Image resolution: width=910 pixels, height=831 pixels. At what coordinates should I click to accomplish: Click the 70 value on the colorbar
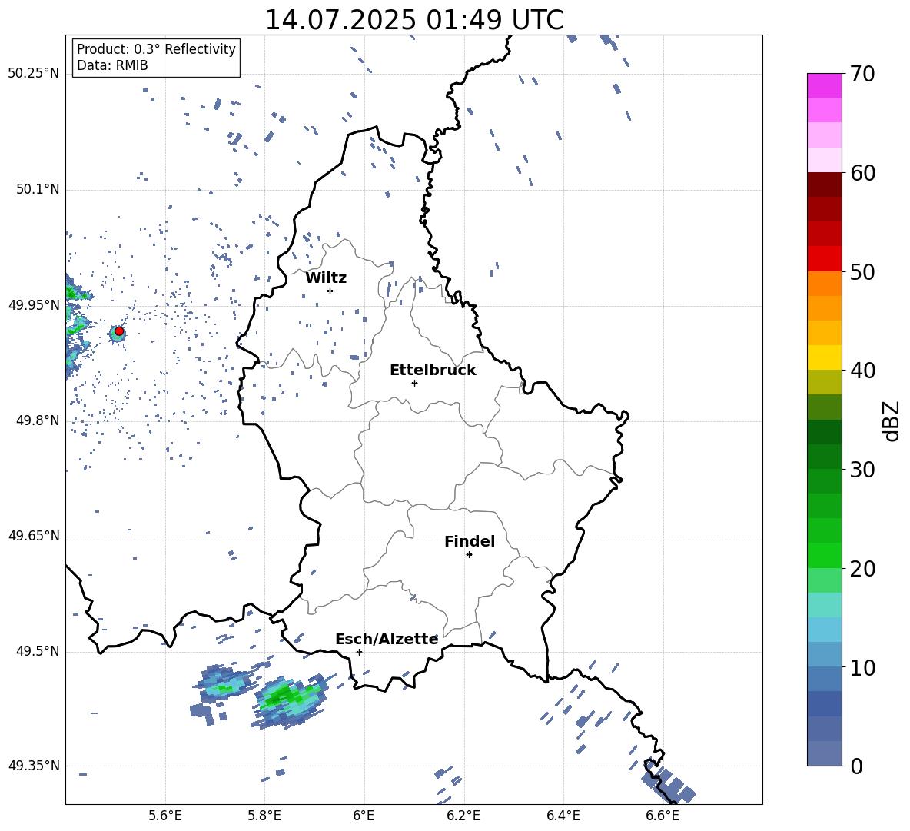pyautogui.click(x=862, y=74)
